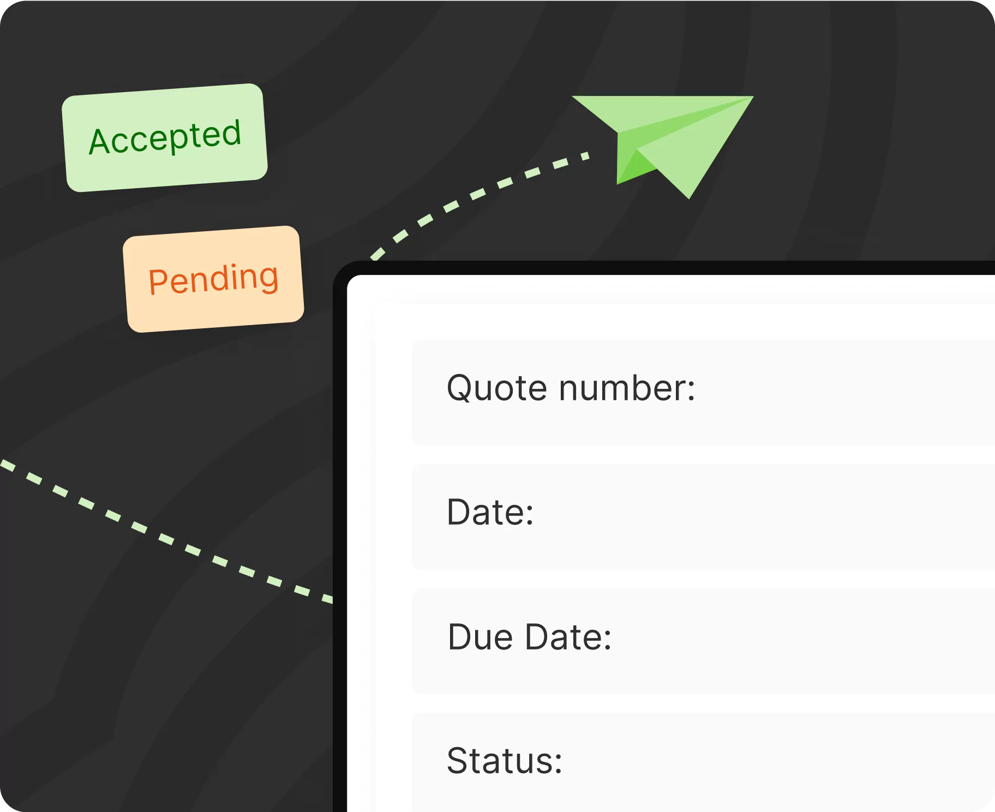Viewport: 995px width, 812px height.
Task: Click the empty area right of Quote number
Action: tap(846, 392)
